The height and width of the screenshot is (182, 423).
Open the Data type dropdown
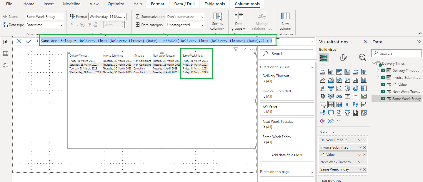(44, 25)
